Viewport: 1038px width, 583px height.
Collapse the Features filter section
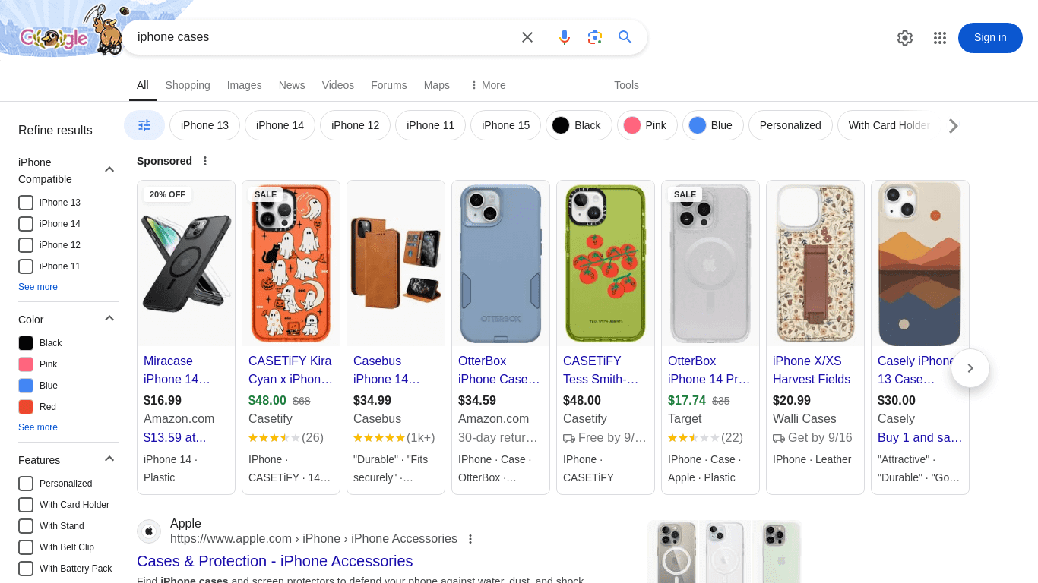[109, 459]
